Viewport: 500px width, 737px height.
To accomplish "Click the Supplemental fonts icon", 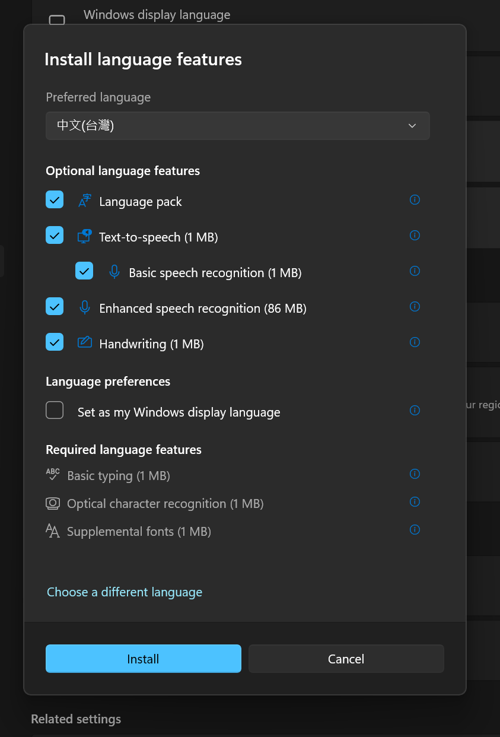I will click(53, 530).
